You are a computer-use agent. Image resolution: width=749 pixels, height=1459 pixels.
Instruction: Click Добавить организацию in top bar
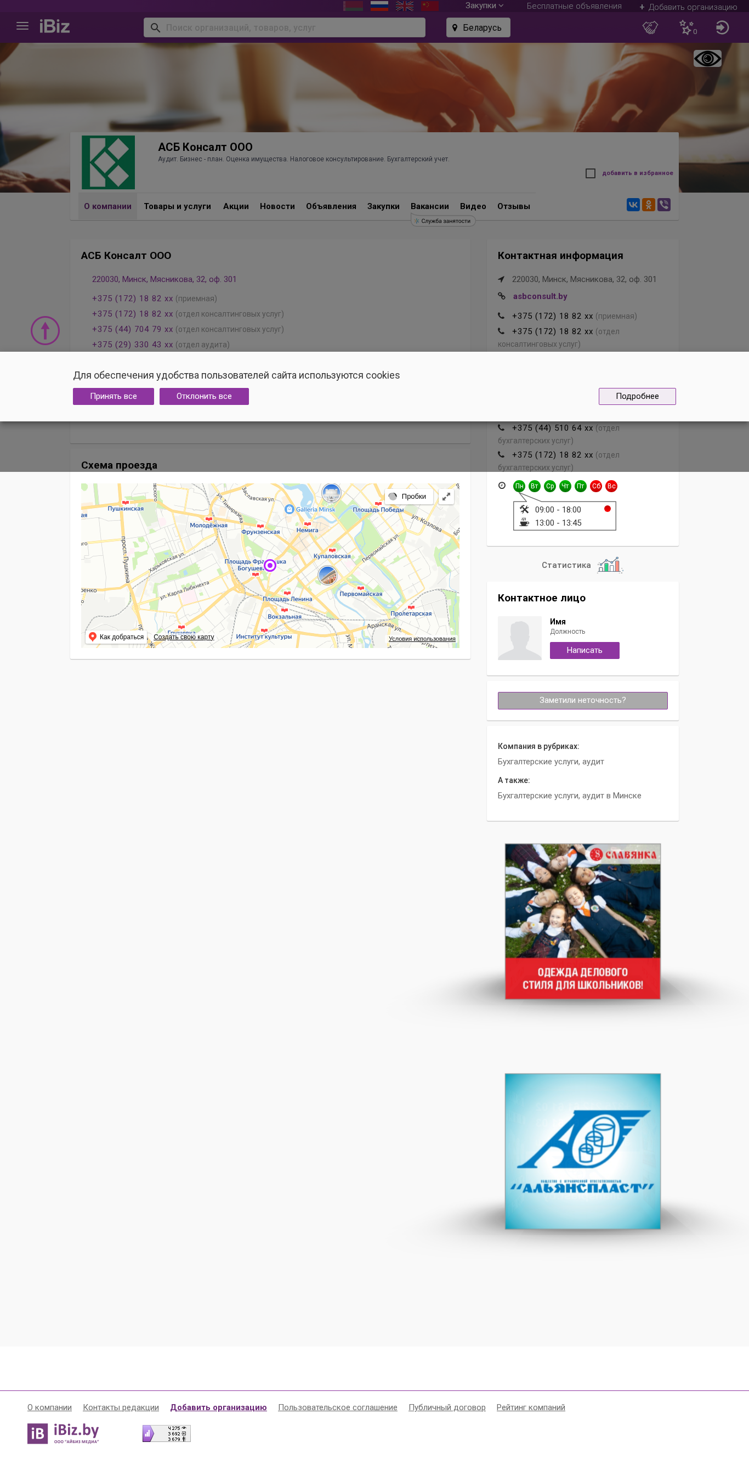pos(688,7)
